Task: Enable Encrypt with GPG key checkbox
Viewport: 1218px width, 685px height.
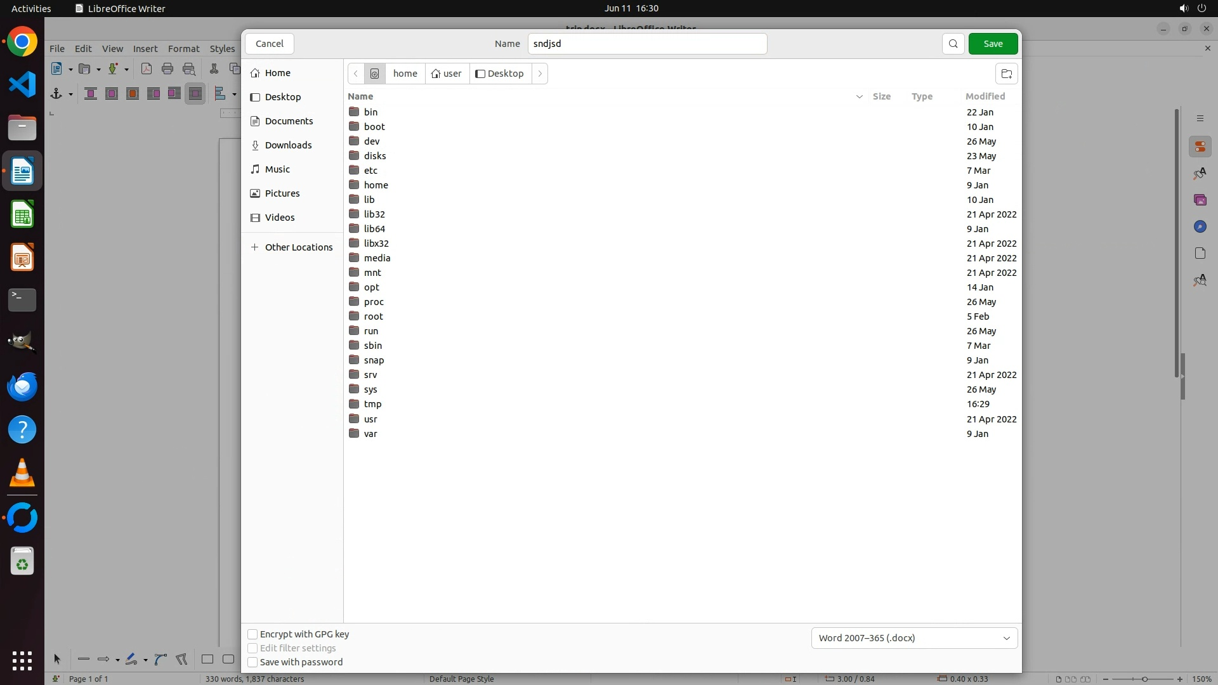Action: pyautogui.click(x=252, y=634)
